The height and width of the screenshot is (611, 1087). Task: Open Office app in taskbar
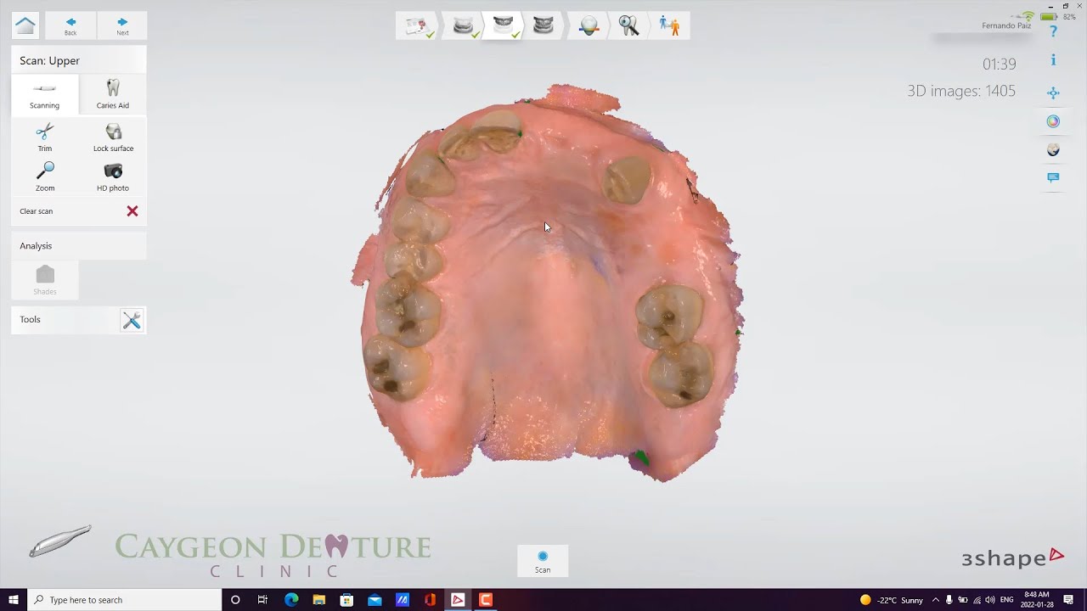click(x=430, y=600)
